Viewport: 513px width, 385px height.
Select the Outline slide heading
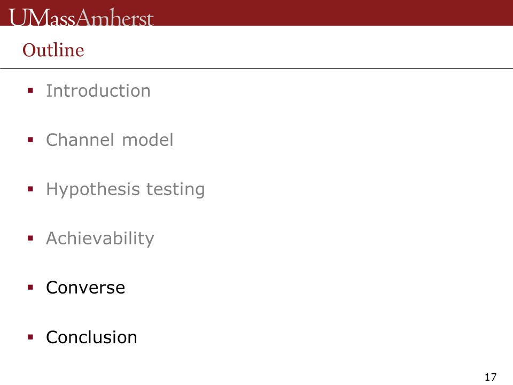click(53, 50)
